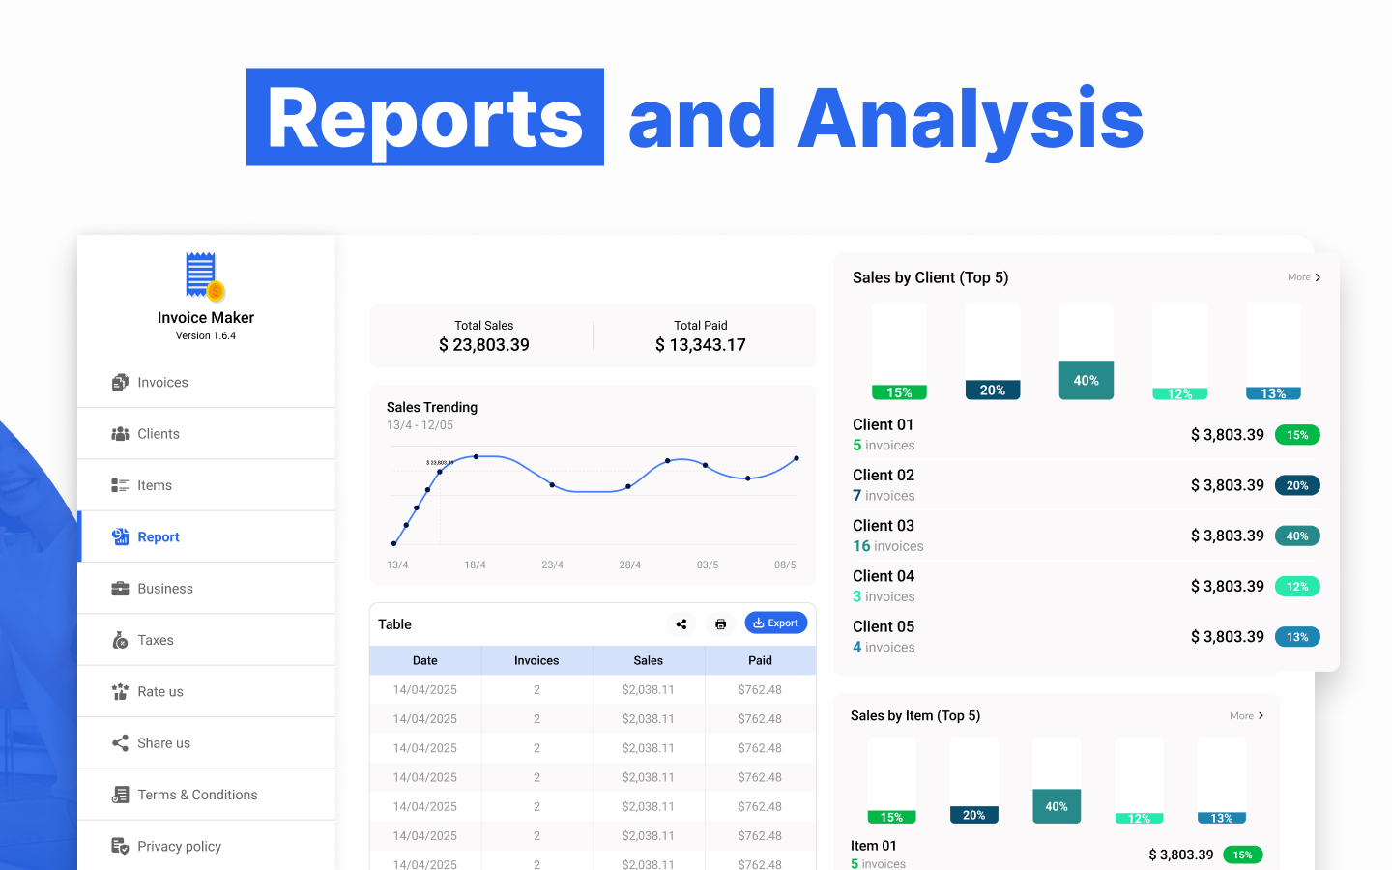Click the Invoices sidebar icon
This screenshot has height=870, width=1392.
click(120, 382)
